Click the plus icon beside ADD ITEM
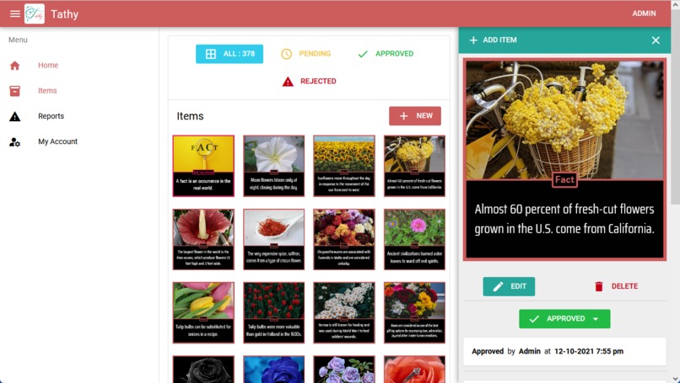 pyautogui.click(x=473, y=40)
